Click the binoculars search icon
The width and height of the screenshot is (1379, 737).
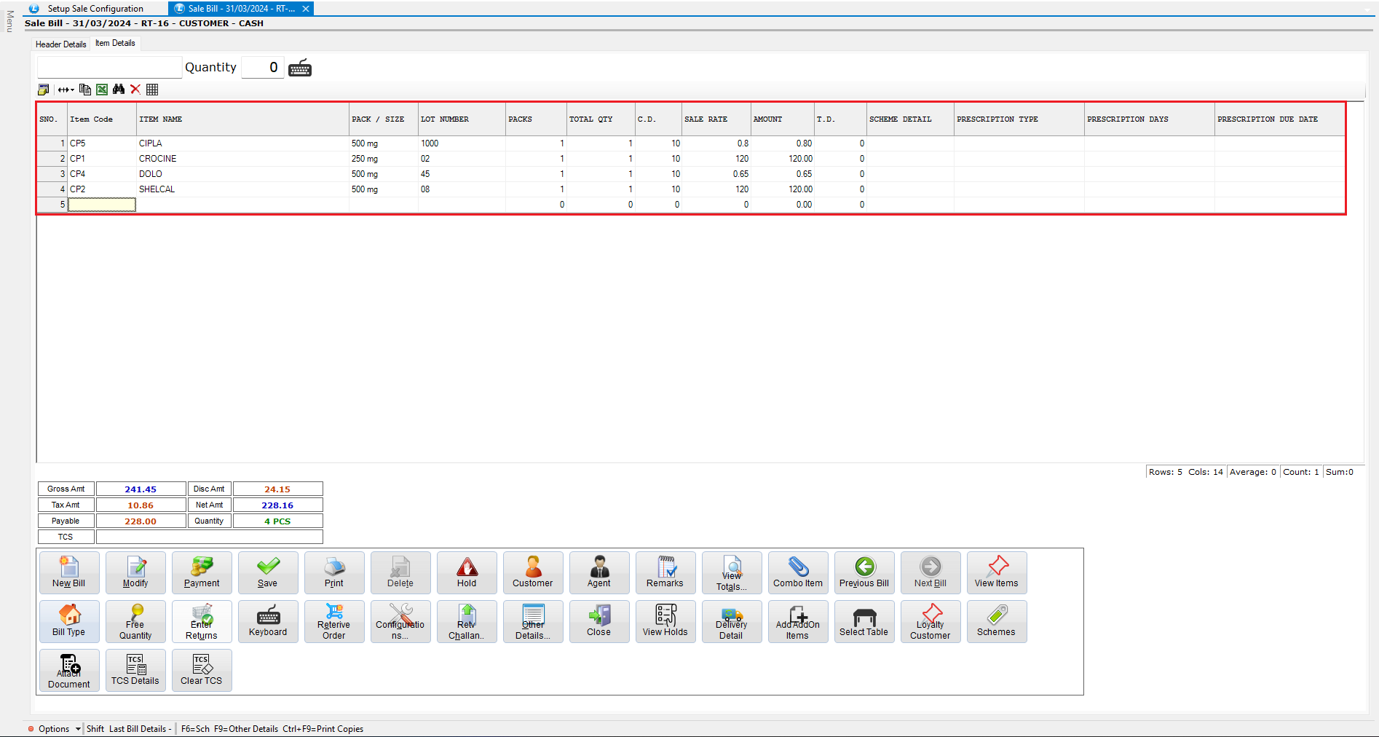tap(119, 90)
